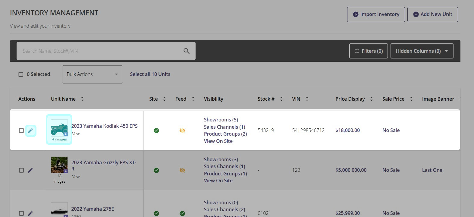
Task: Toggle the hidden feed eye icon for Grizzly
Action: (x=182, y=170)
